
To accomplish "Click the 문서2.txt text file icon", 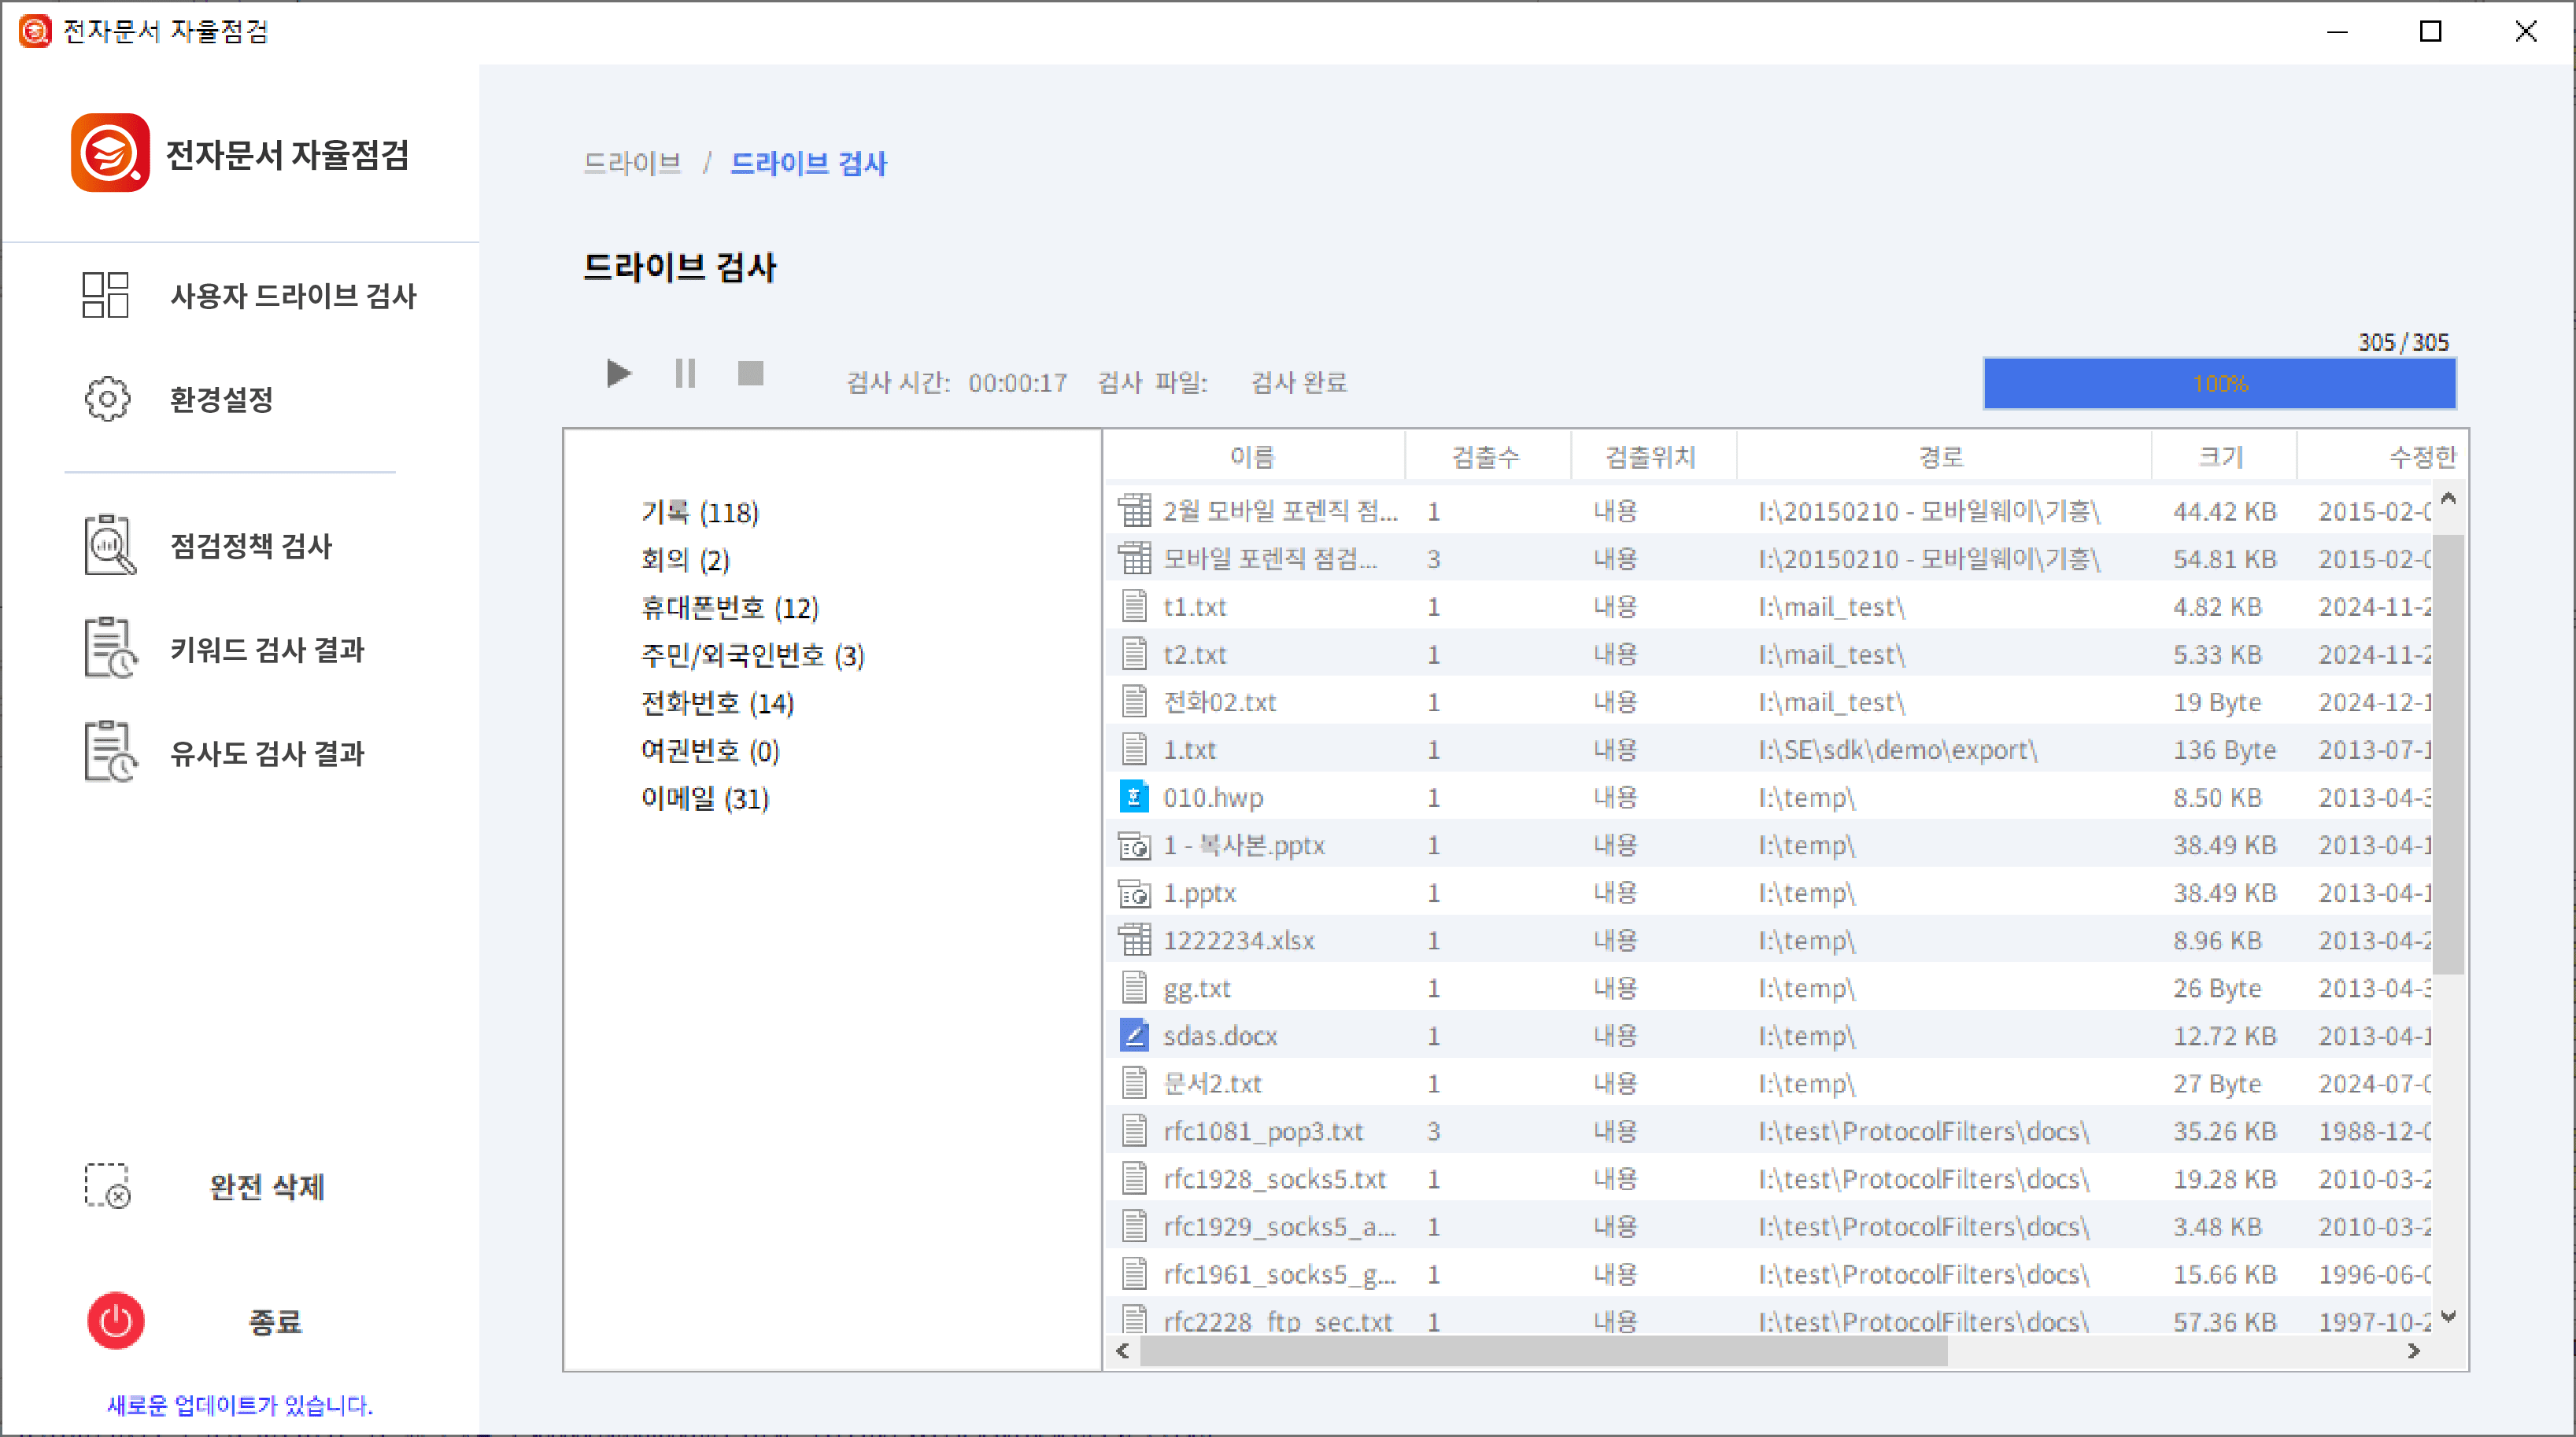I will pyautogui.click(x=1134, y=1082).
